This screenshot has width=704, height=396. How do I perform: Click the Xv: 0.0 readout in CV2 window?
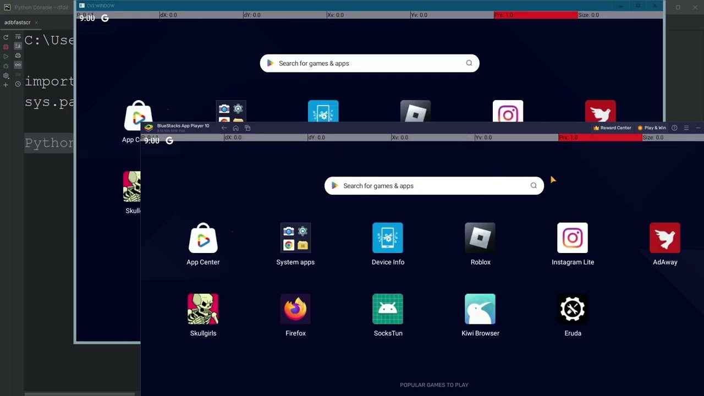pos(335,15)
